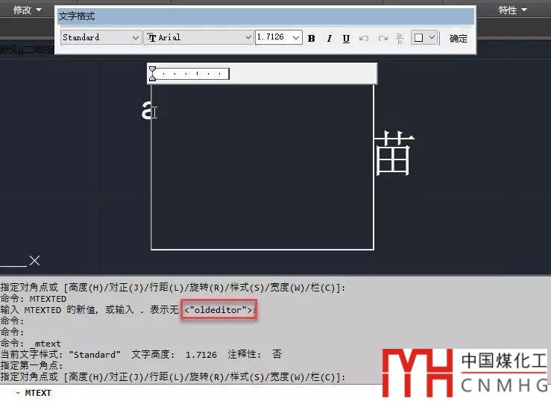Open the Arial font dropdown
The height and width of the screenshot is (401, 551).
click(248, 37)
